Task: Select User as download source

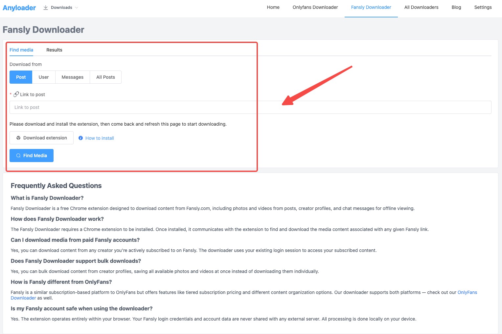Action: [x=44, y=77]
